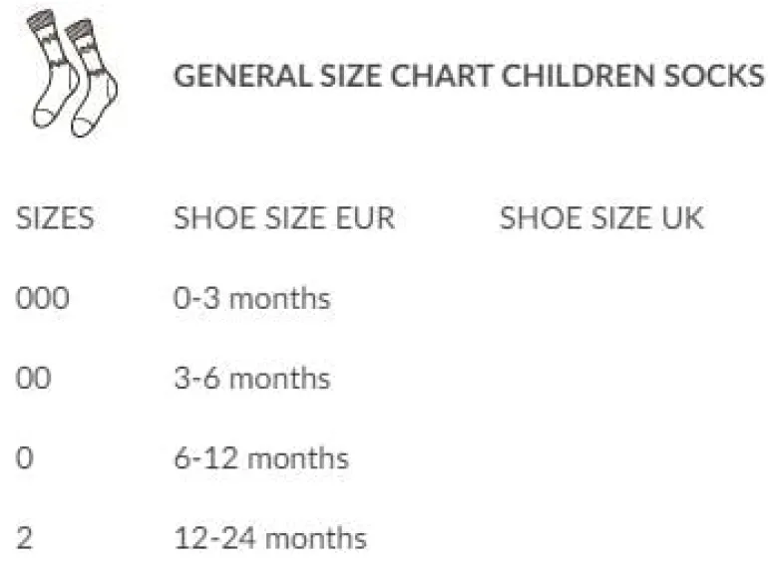The image size is (768, 562).
Task: Click the socks illustration icon
Action: point(72,74)
